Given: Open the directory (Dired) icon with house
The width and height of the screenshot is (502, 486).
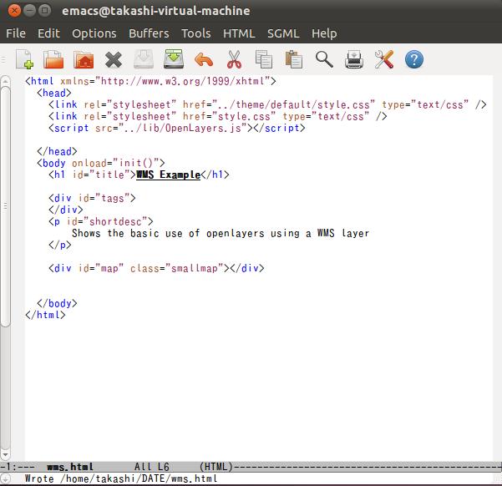Looking at the screenshot, I should 84,59.
